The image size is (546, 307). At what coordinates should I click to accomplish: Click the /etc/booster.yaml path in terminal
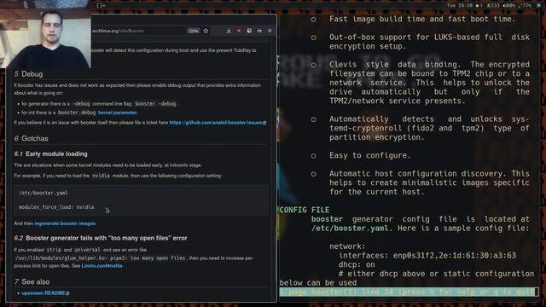[x=350, y=229]
